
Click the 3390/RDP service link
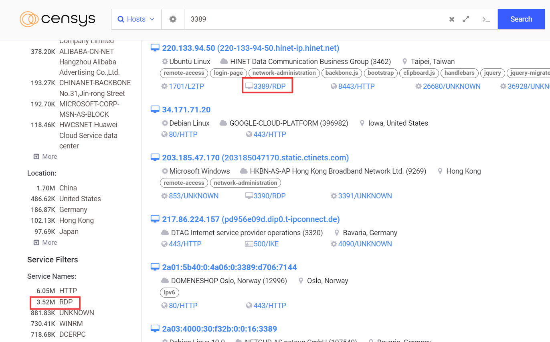[269, 196]
